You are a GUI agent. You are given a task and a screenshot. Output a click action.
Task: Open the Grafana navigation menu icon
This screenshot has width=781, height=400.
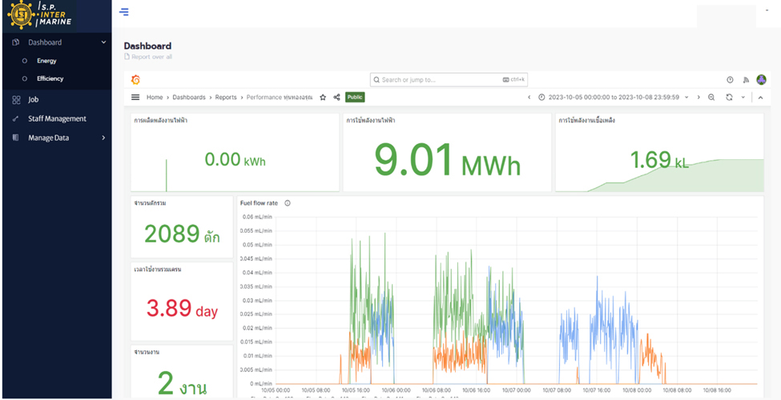point(135,98)
